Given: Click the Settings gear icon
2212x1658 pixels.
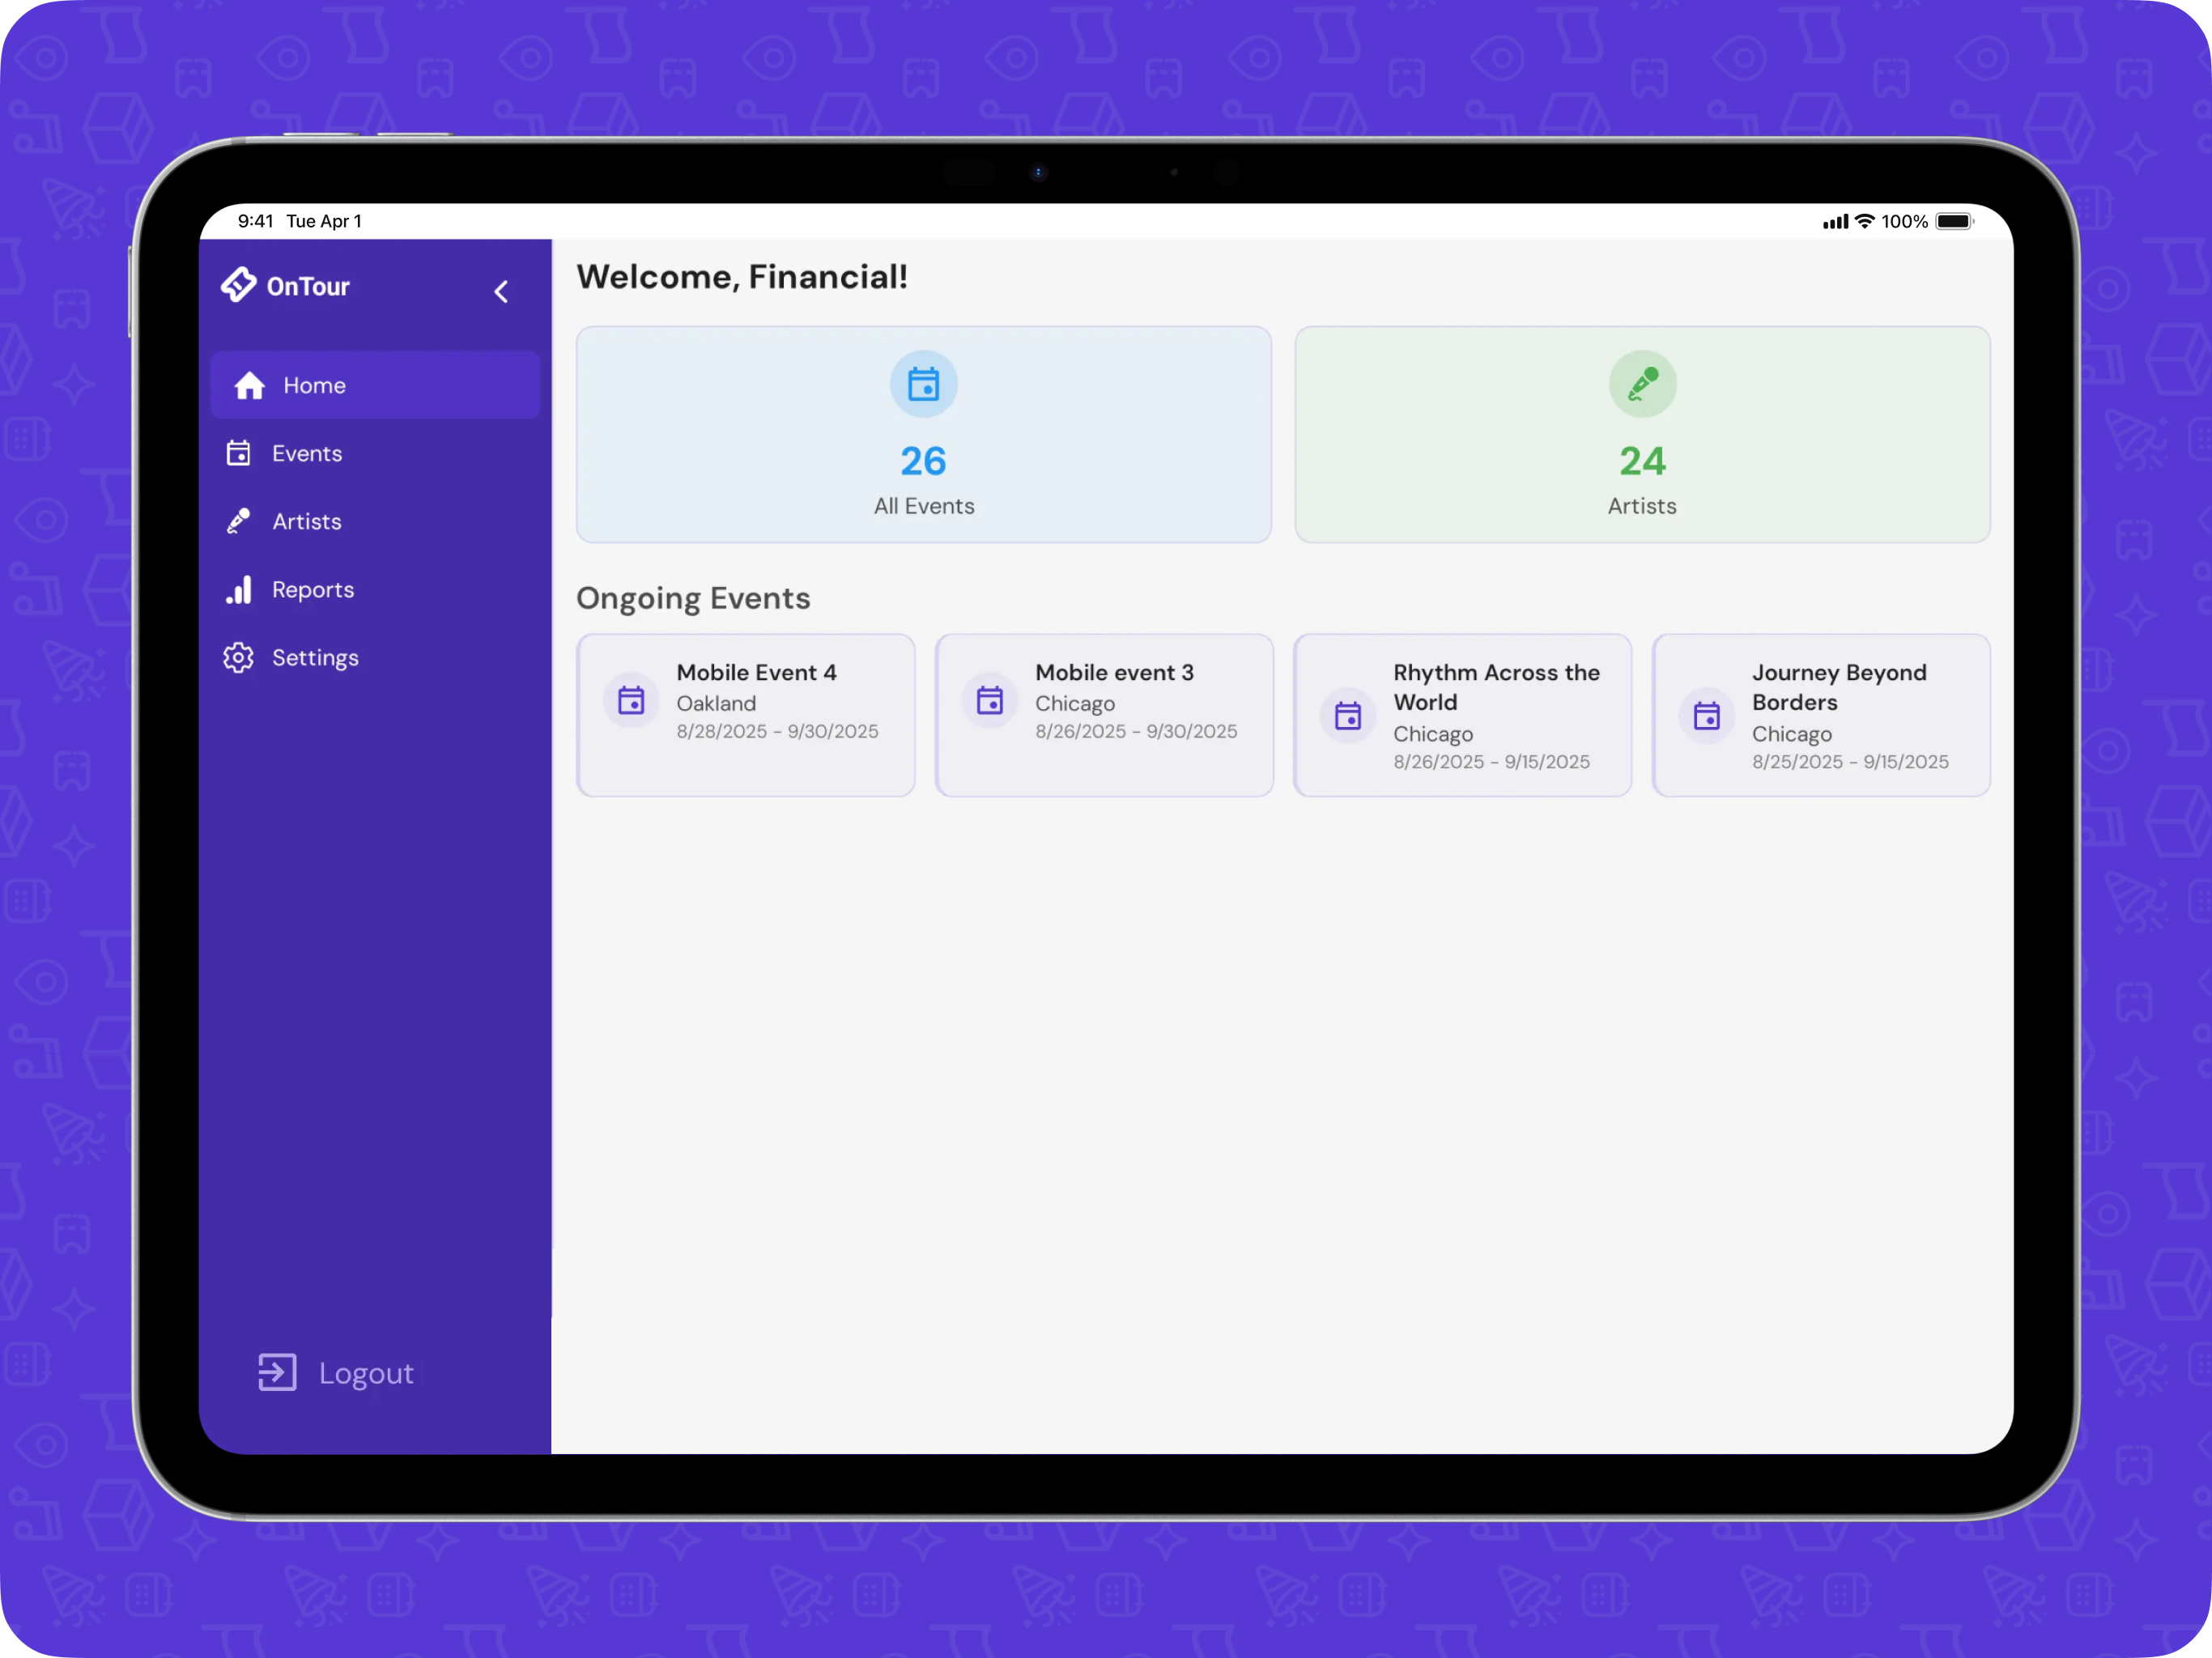Looking at the screenshot, I should tap(238, 657).
